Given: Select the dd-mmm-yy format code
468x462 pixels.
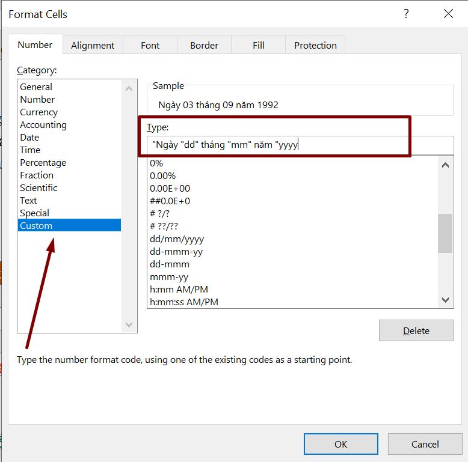Looking at the screenshot, I should [x=177, y=252].
